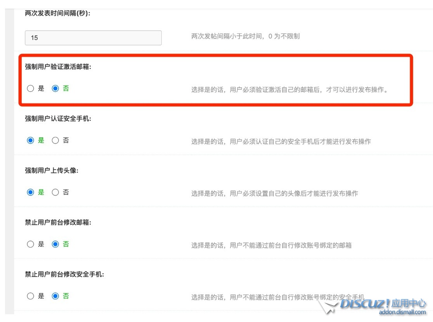The width and height of the screenshot is (433, 322).
Task: Click the interval input field showing 15
Action: pos(93,38)
